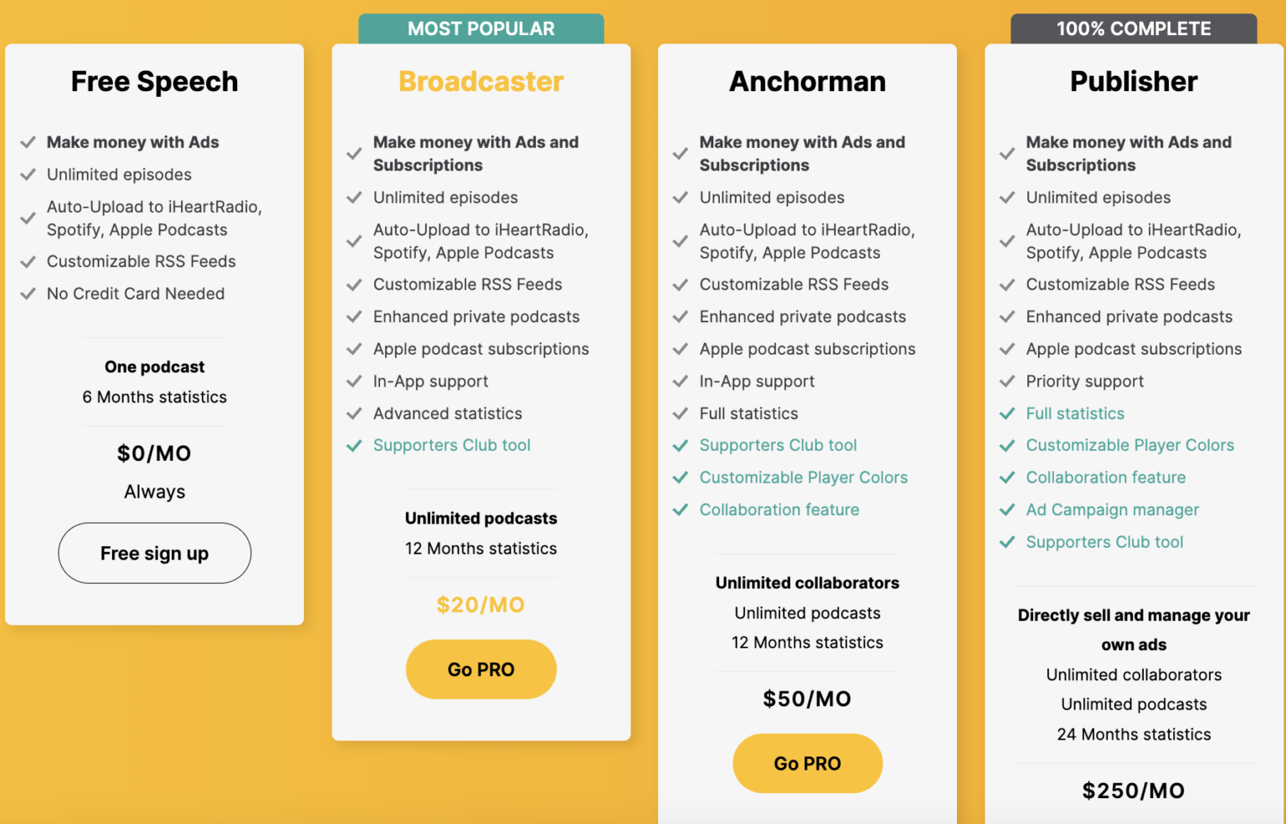Click the checkmark beside Full statistics in Publisher
This screenshot has width=1286, height=824.
tap(1006, 413)
